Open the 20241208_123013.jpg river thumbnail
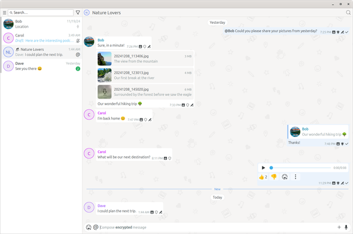 105,75
